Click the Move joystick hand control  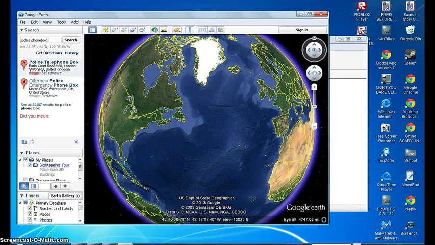(x=314, y=73)
